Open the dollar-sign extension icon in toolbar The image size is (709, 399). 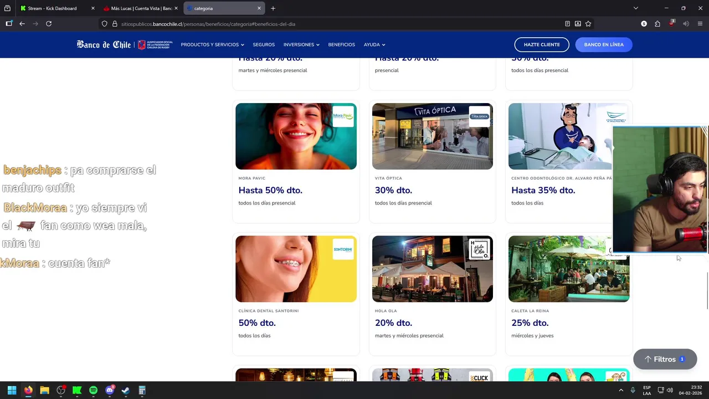[x=644, y=24]
